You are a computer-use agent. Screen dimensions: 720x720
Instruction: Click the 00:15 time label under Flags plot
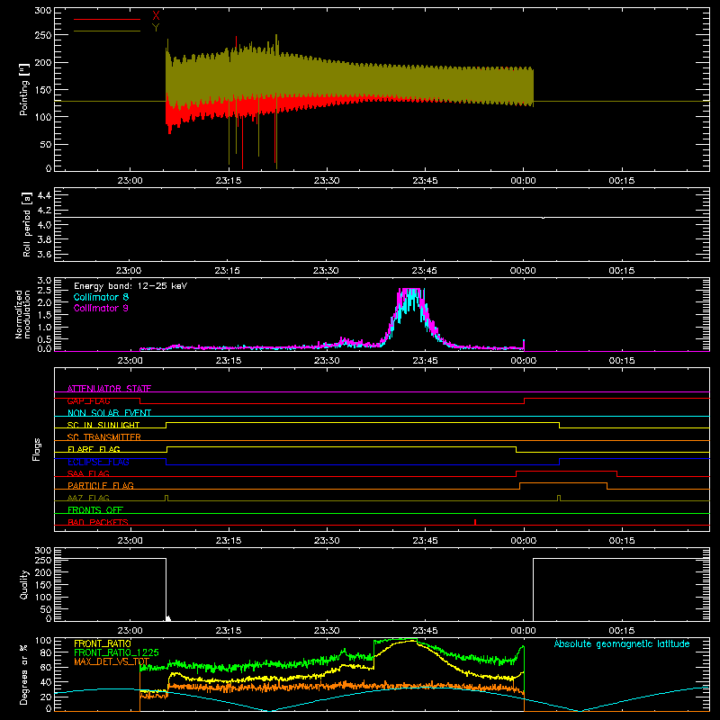pos(622,541)
